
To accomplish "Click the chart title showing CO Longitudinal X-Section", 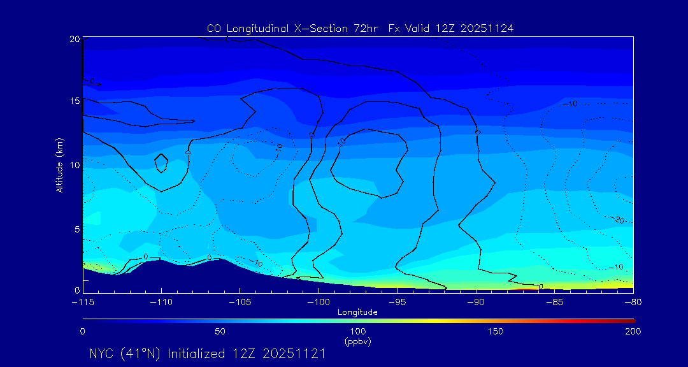I will tap(360, 29).
